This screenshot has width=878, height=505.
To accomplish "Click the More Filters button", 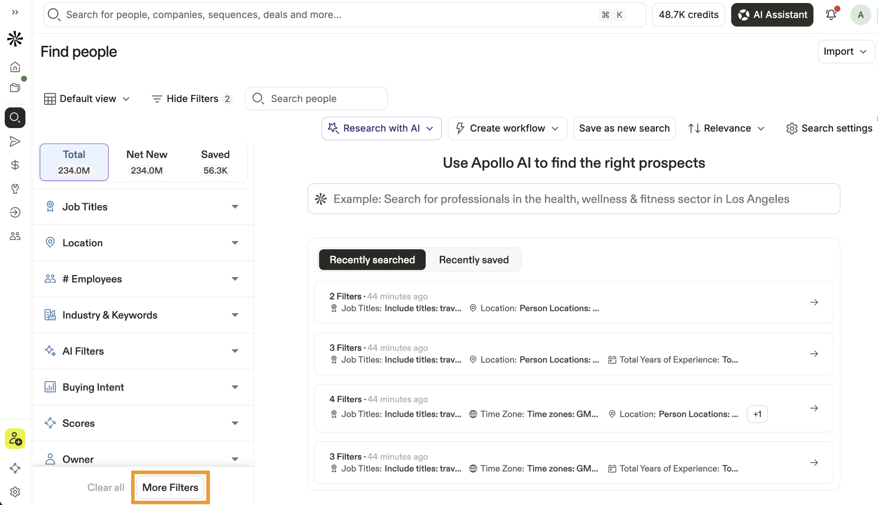I will click(170, 487).
